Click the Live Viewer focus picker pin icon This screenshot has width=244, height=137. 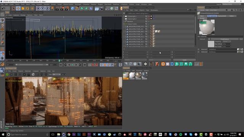pos(42,75)
